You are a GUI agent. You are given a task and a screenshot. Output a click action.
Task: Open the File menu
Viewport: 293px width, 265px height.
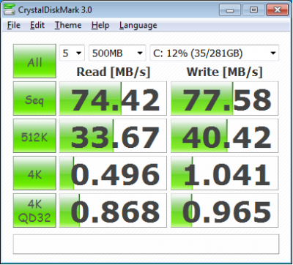tap(14, 25)
